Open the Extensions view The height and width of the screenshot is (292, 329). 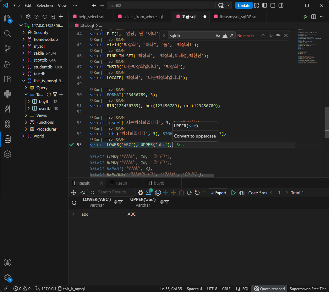pos(8,79)
